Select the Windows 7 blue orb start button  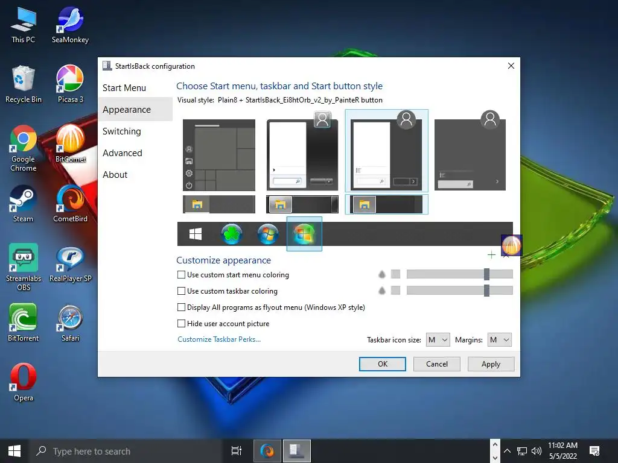[x=267, y=234]
